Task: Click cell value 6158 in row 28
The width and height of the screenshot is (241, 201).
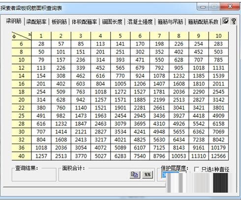Action: click(x=218, y=124)
